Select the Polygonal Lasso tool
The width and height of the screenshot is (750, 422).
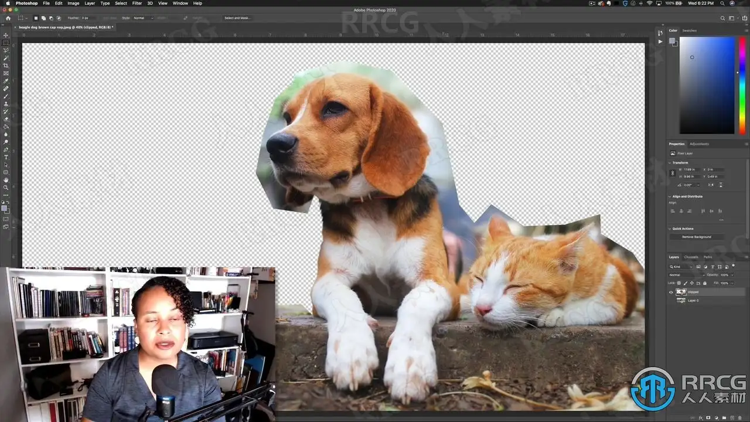(6, 50)
